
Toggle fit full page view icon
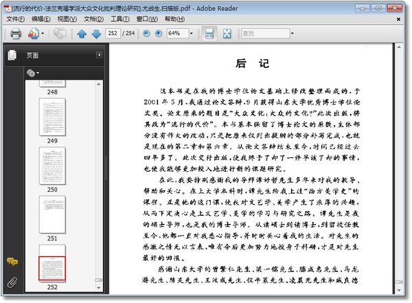pyautogui.click(x=227, y=34)
